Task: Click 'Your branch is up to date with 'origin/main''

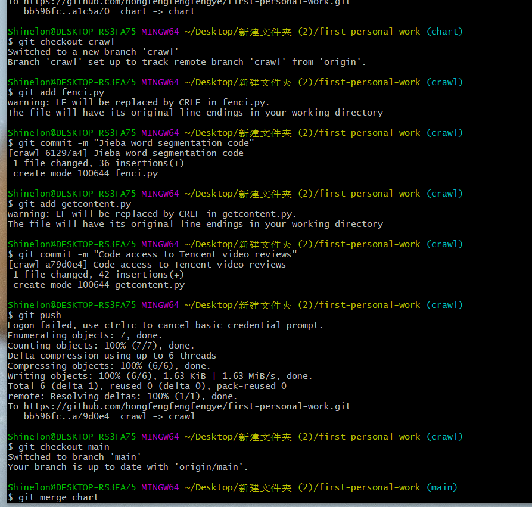Action: tap(128, 467)
